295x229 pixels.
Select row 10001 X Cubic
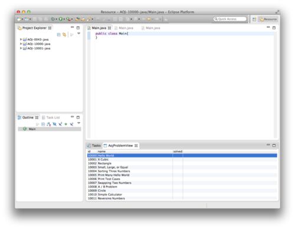tap(182, 159)
